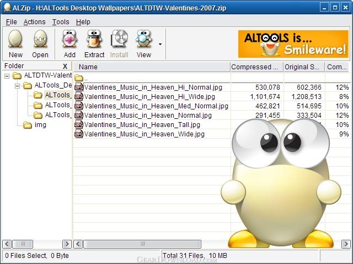
Task: Select Valentines_Music_in_Heaven_Hi_Normal.jpg
Action: [153, 87]
